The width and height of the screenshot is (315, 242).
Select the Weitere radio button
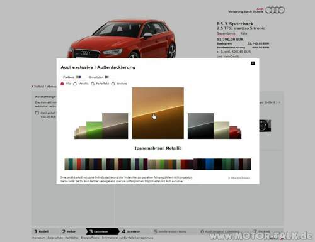(x=113, y=84)
